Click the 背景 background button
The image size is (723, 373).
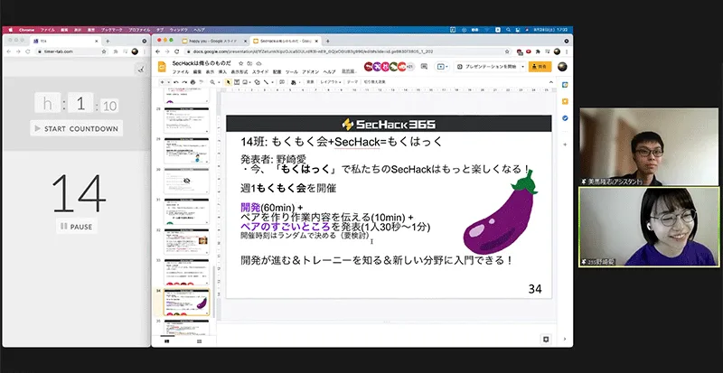coord(310,82)
